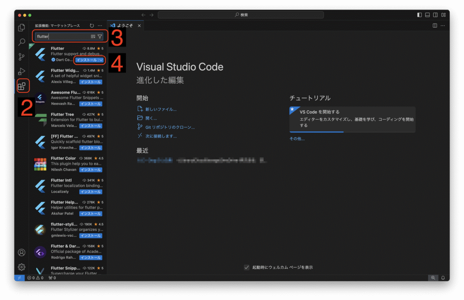Click the magnifier zoom icon in the status bar
The image size is (464, 300).
[433, 278]
